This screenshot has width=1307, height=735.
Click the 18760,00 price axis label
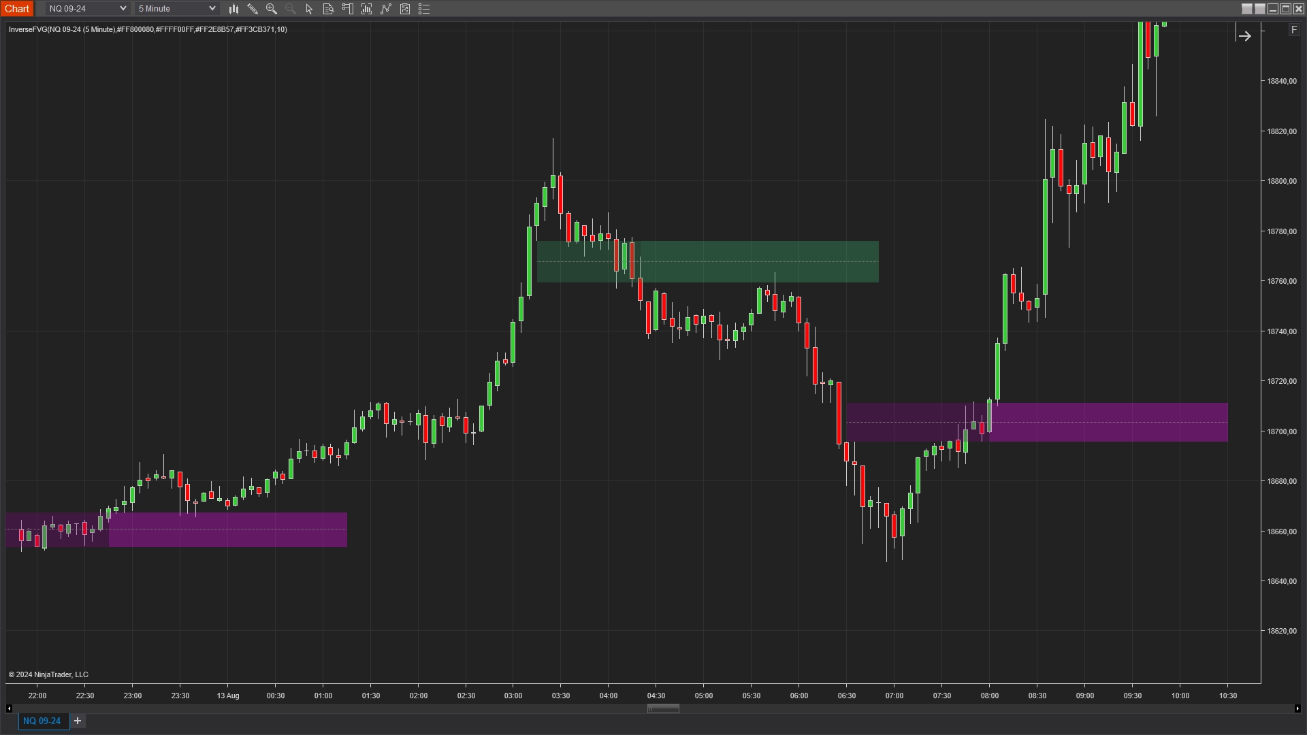(x=1281, y=281)
